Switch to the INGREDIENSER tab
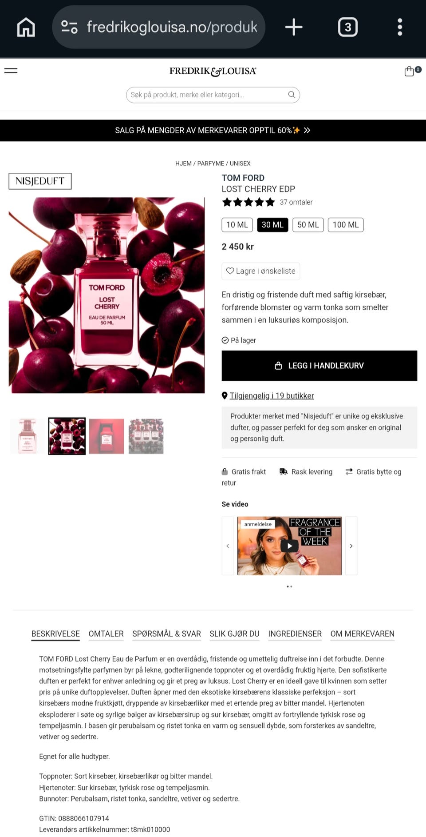Viewport: 426px width, 837px height. click(295, 634)
